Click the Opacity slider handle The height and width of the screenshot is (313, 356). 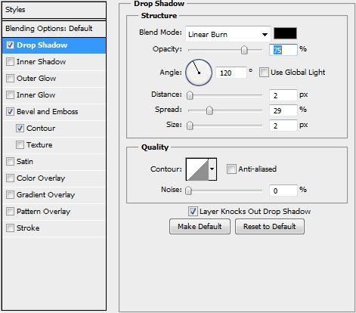pos(244,50)
